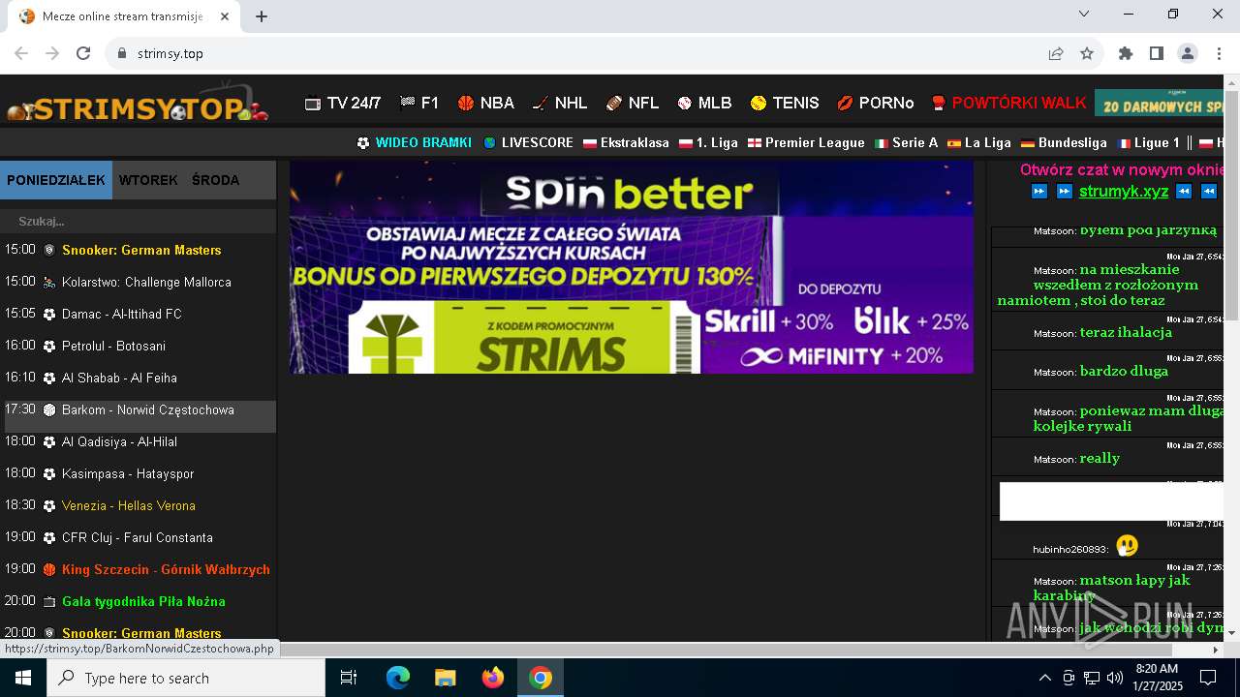Open Serie A league link
Image resolution: width=1240 pixels, height=697 pixels.
pos(906,142)
